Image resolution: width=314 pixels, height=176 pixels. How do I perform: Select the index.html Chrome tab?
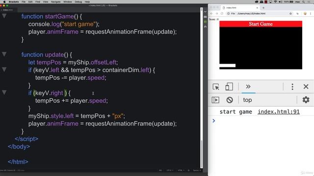(x=239, y=8)
